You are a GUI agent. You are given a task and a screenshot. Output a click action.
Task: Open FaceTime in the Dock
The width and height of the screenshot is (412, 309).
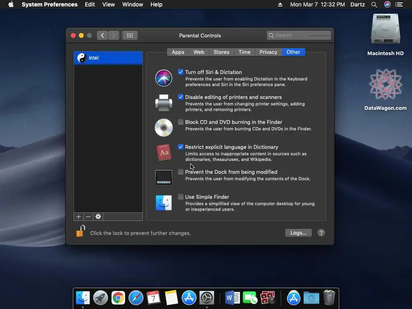pos(250,298)
